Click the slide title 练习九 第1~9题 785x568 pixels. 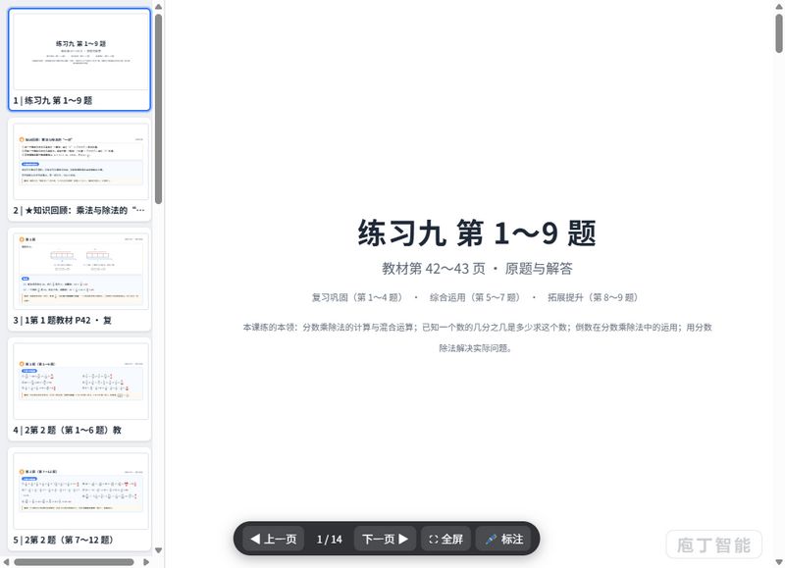tap(477, 233)
